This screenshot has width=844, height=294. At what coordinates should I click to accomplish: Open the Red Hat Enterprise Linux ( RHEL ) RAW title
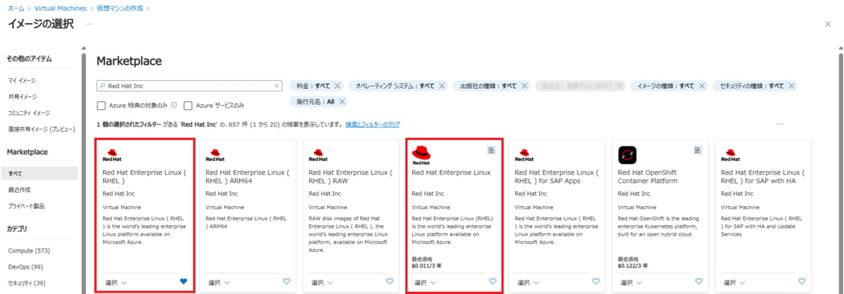click(351, 177)
